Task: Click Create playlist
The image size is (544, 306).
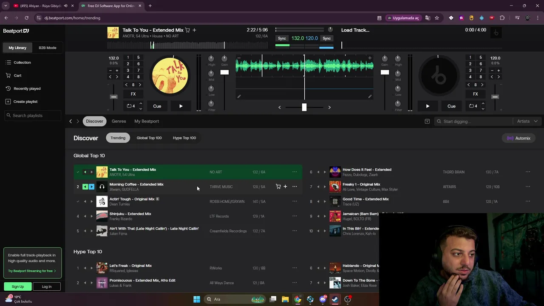Action: point(25,102)
